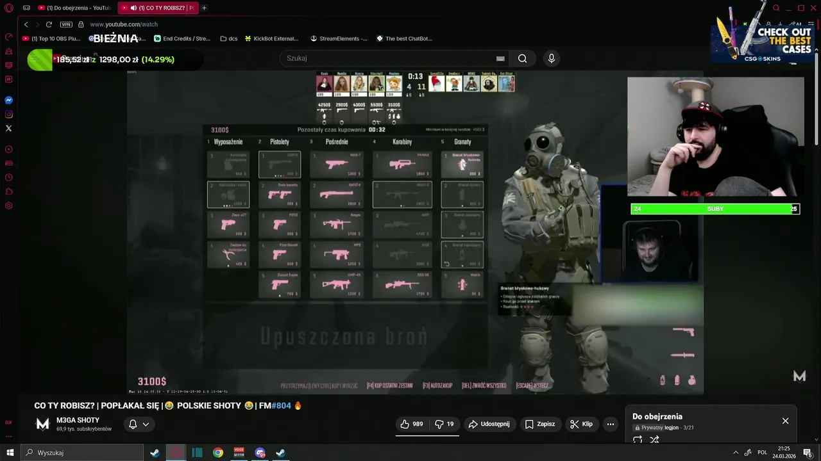The width and height of the screenshot is (821, 461).
Task: Open on-screen keyboard icon in search box
Action: point(500,58)
